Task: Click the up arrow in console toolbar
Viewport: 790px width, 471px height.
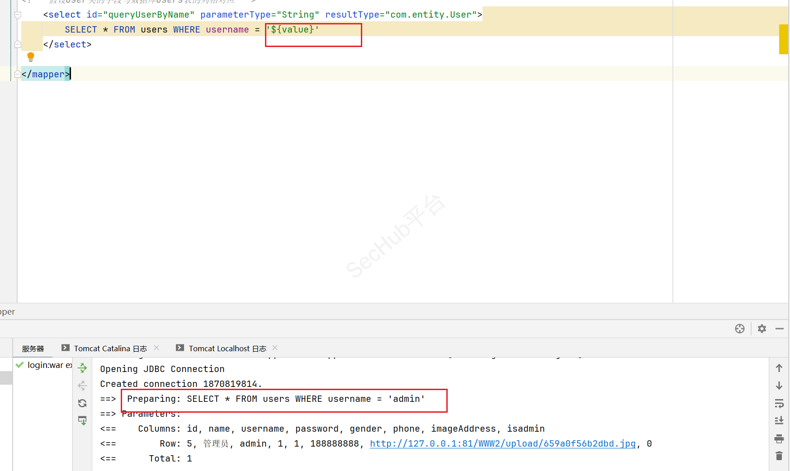Action: [x=779, y=368]
